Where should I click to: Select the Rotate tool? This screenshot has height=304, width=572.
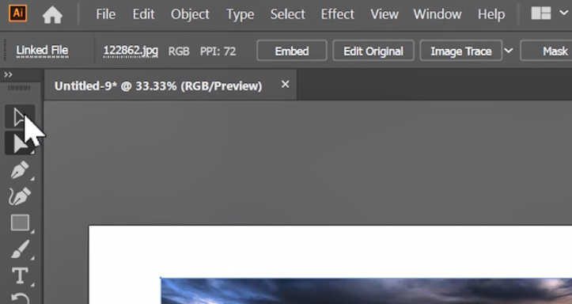20,298
